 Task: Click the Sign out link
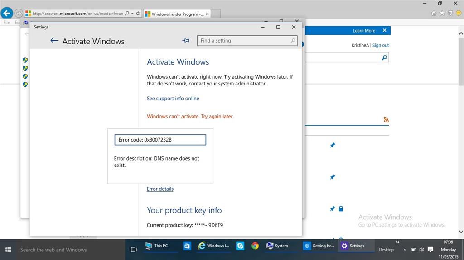pos(381,45)
